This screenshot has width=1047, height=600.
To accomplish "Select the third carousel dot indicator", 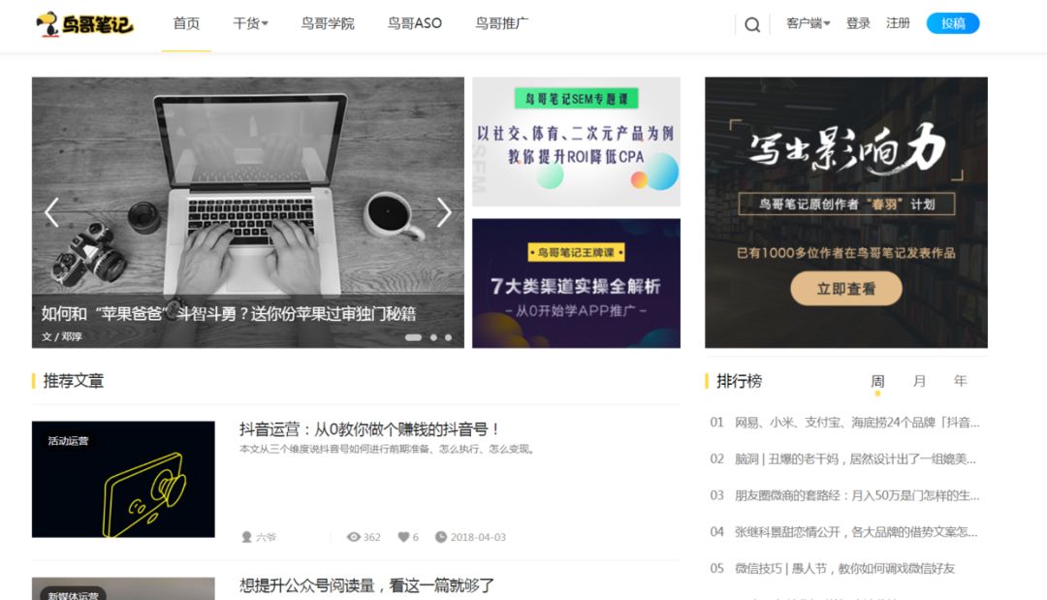I will [x=449, y=337].
